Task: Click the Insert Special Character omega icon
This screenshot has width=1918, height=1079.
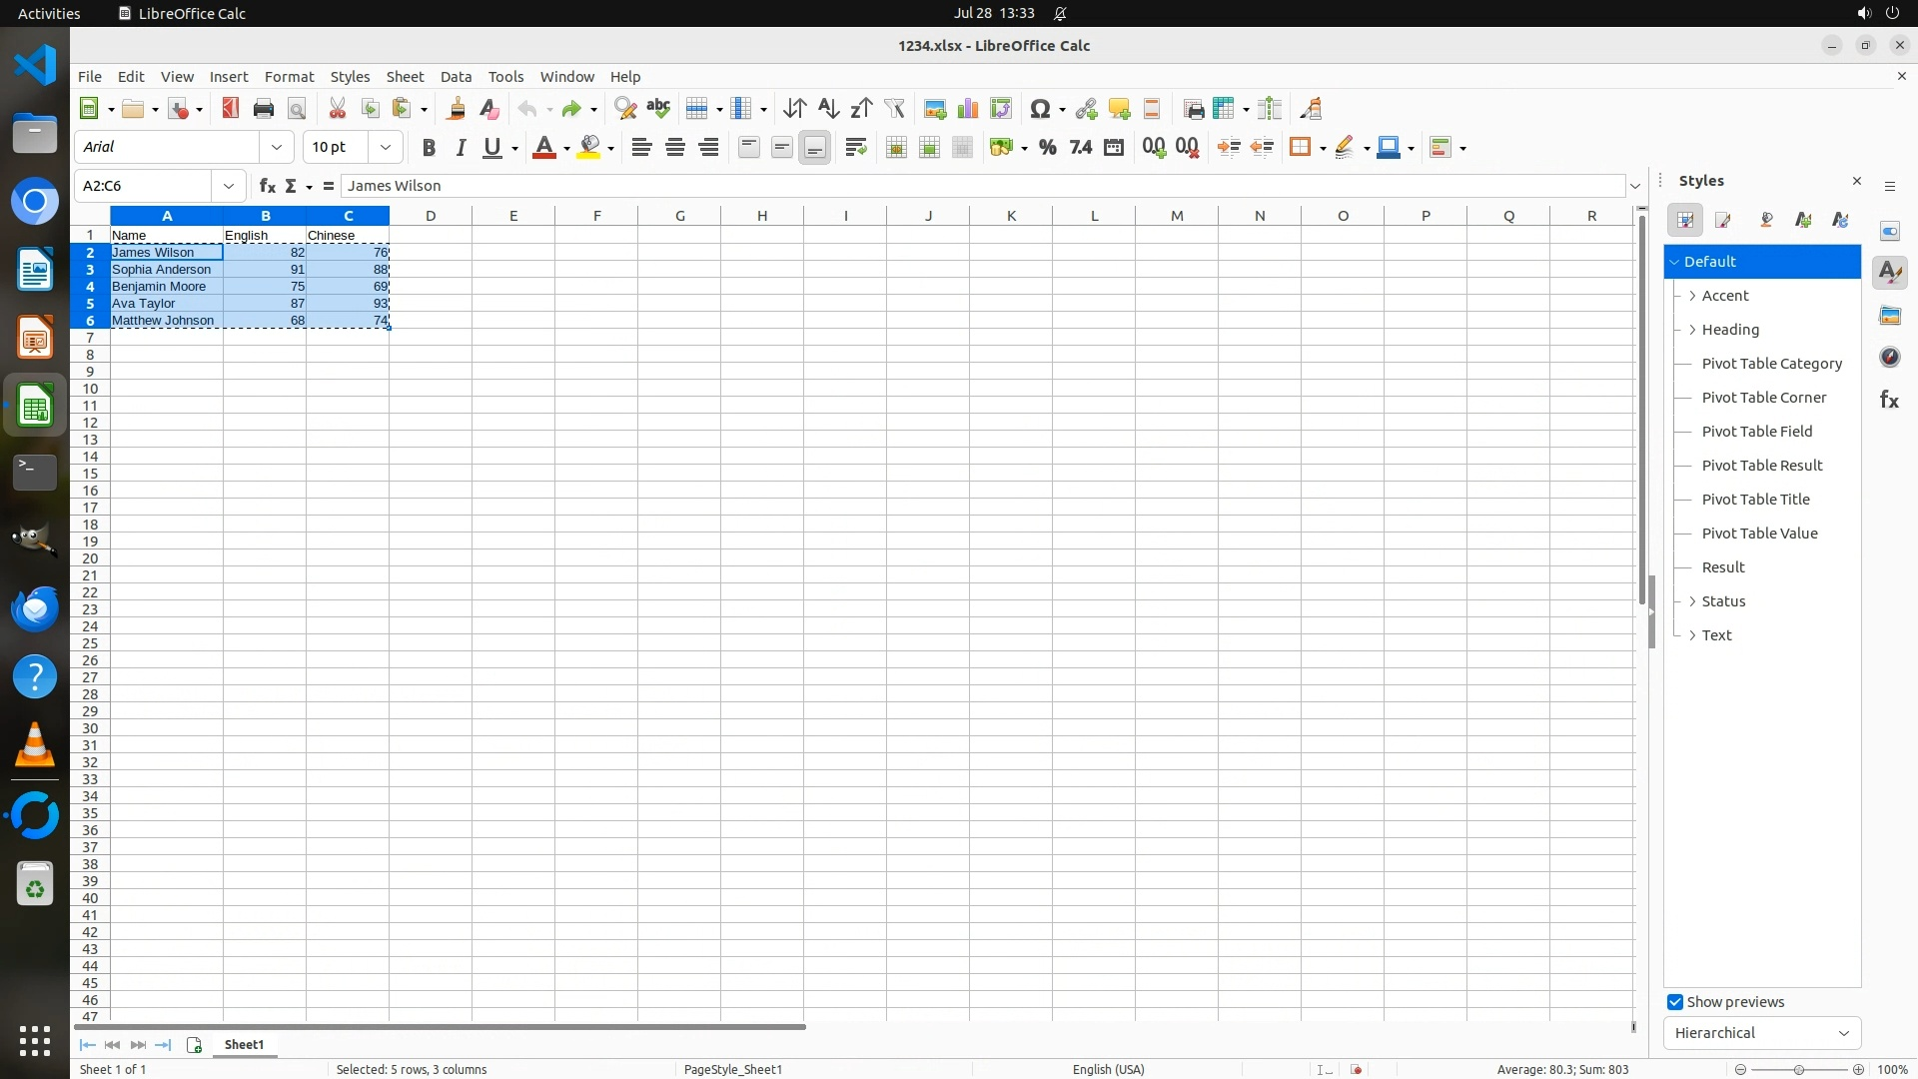Action: tap(1040, 109)
